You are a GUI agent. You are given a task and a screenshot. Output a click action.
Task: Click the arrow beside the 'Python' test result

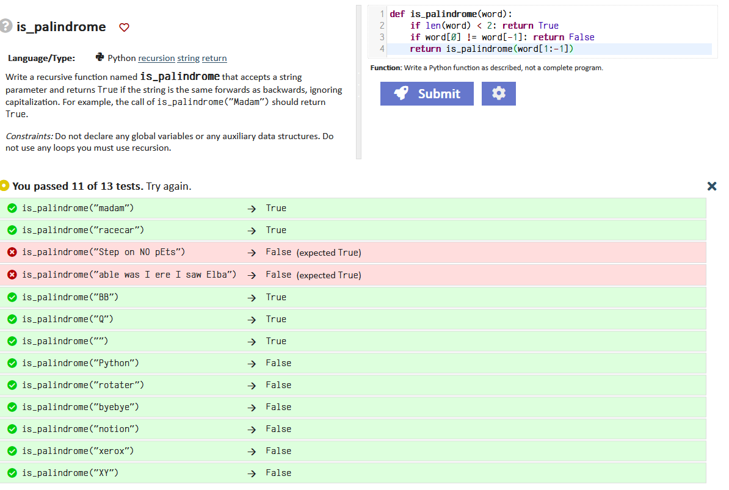click(x=252, y=362)
